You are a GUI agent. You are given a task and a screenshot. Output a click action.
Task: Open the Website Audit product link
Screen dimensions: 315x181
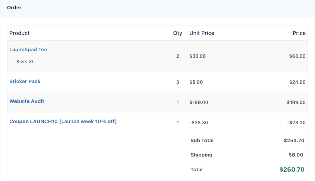click(27, 101)
